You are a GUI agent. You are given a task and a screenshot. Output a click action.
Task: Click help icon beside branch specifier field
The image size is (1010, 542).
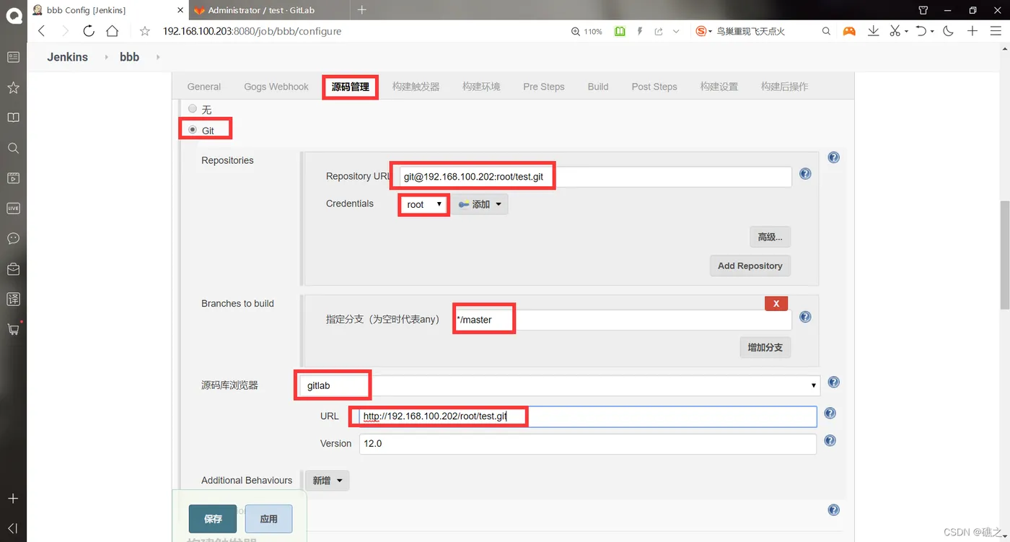coord(806,317)
